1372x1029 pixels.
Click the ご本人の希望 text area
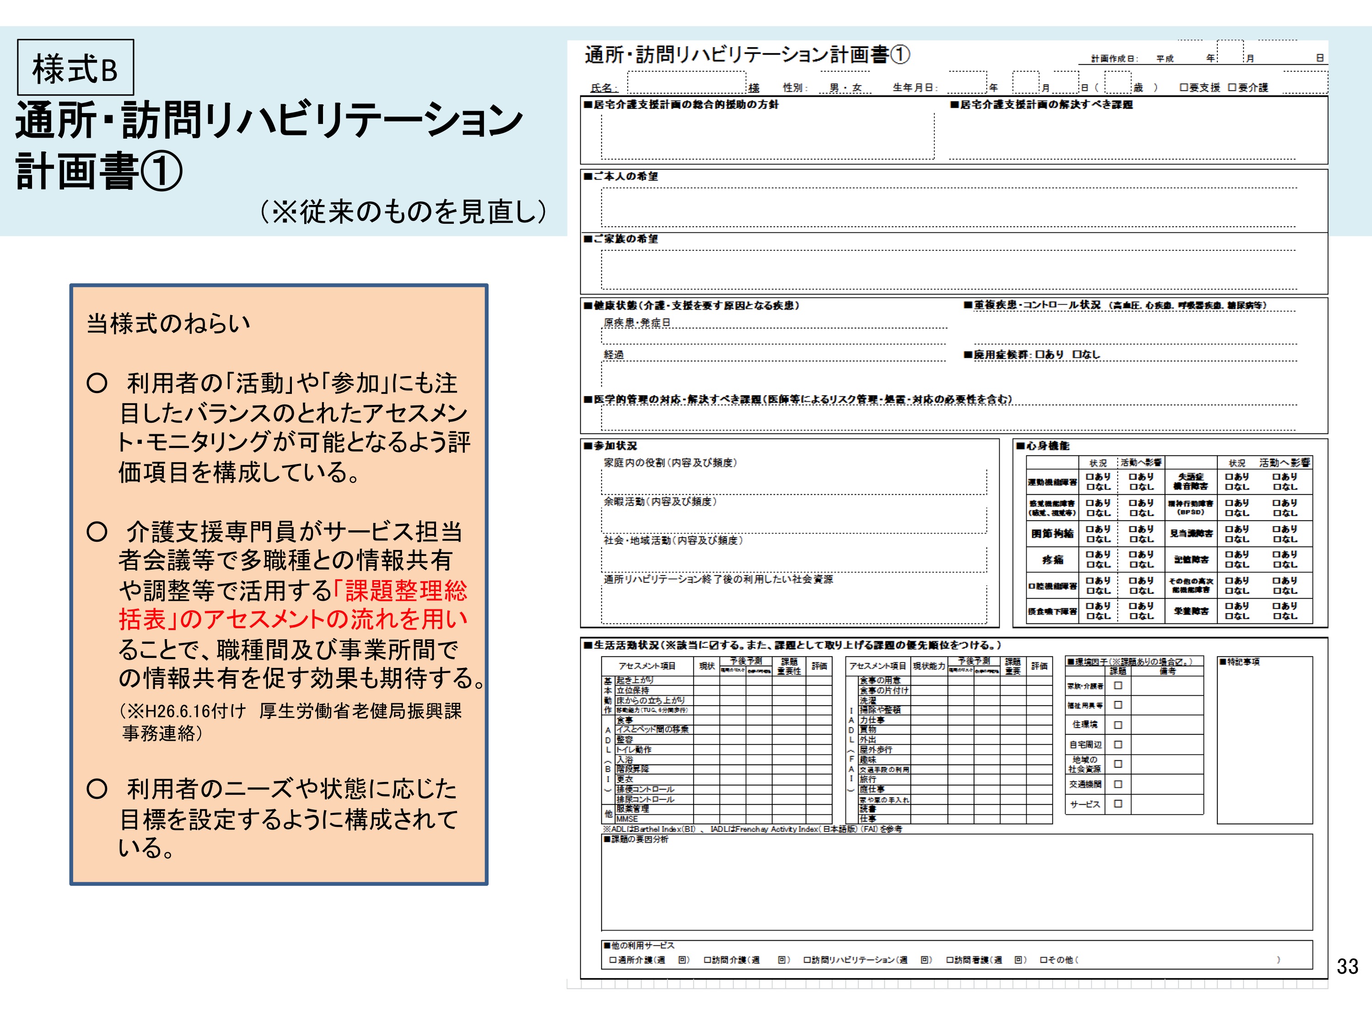click(948, 207)
